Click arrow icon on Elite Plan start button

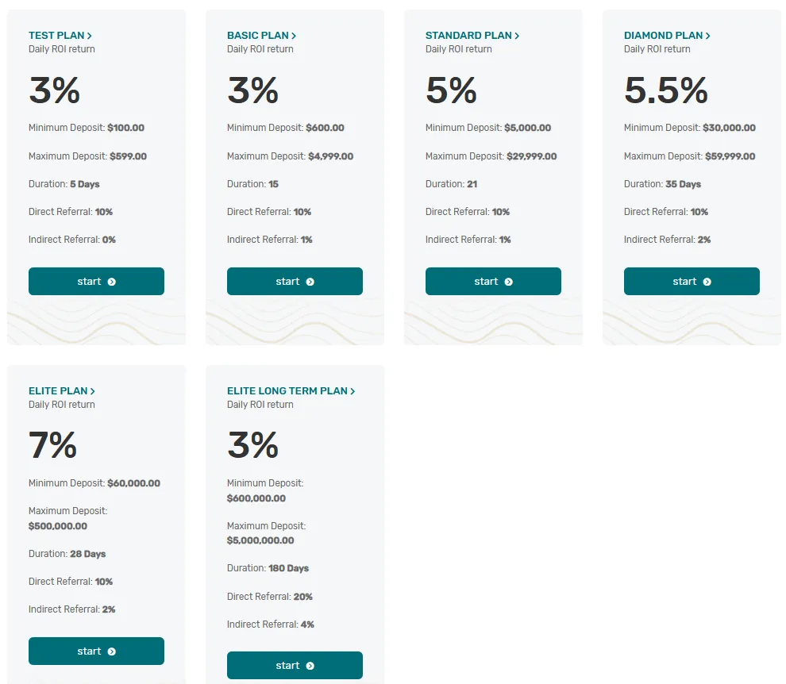pos(112,651)
